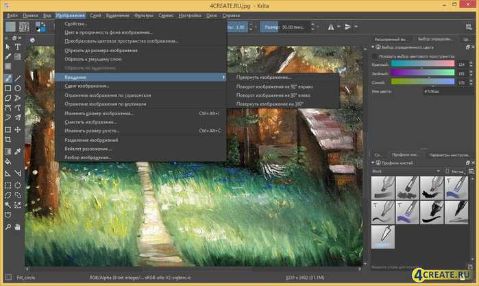
Task: Switch to the Параметры инструм... tab
Action: click(x=449, y=155)
